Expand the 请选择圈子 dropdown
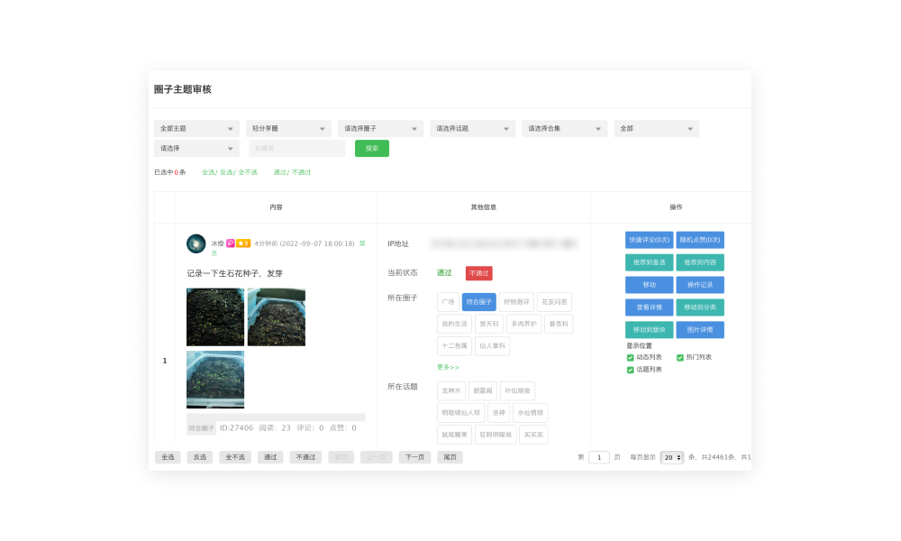The image size is (901, 541). (x=380, y=129)
